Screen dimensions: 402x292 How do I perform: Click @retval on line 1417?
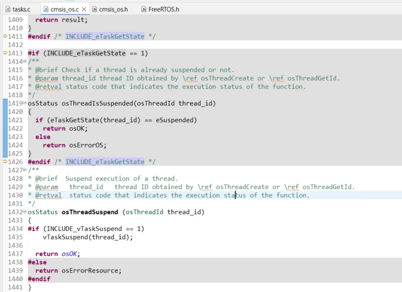(48, 87)
